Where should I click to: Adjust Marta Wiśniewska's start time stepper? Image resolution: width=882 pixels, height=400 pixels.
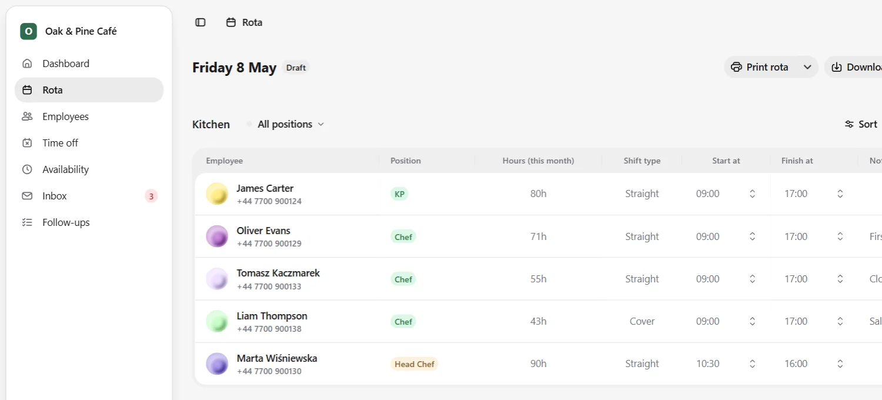[752, 364]
